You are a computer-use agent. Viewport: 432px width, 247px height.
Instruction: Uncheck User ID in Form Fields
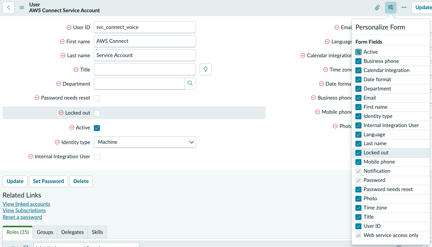click(x=358, y=226)
